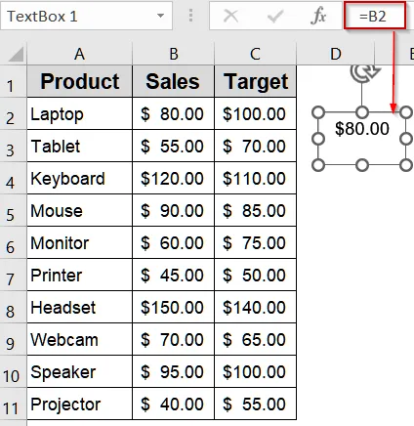Image resolution: width=414 pixels, height=426 pixels.
Task: Select row 4 header
Action: [13, 178]
